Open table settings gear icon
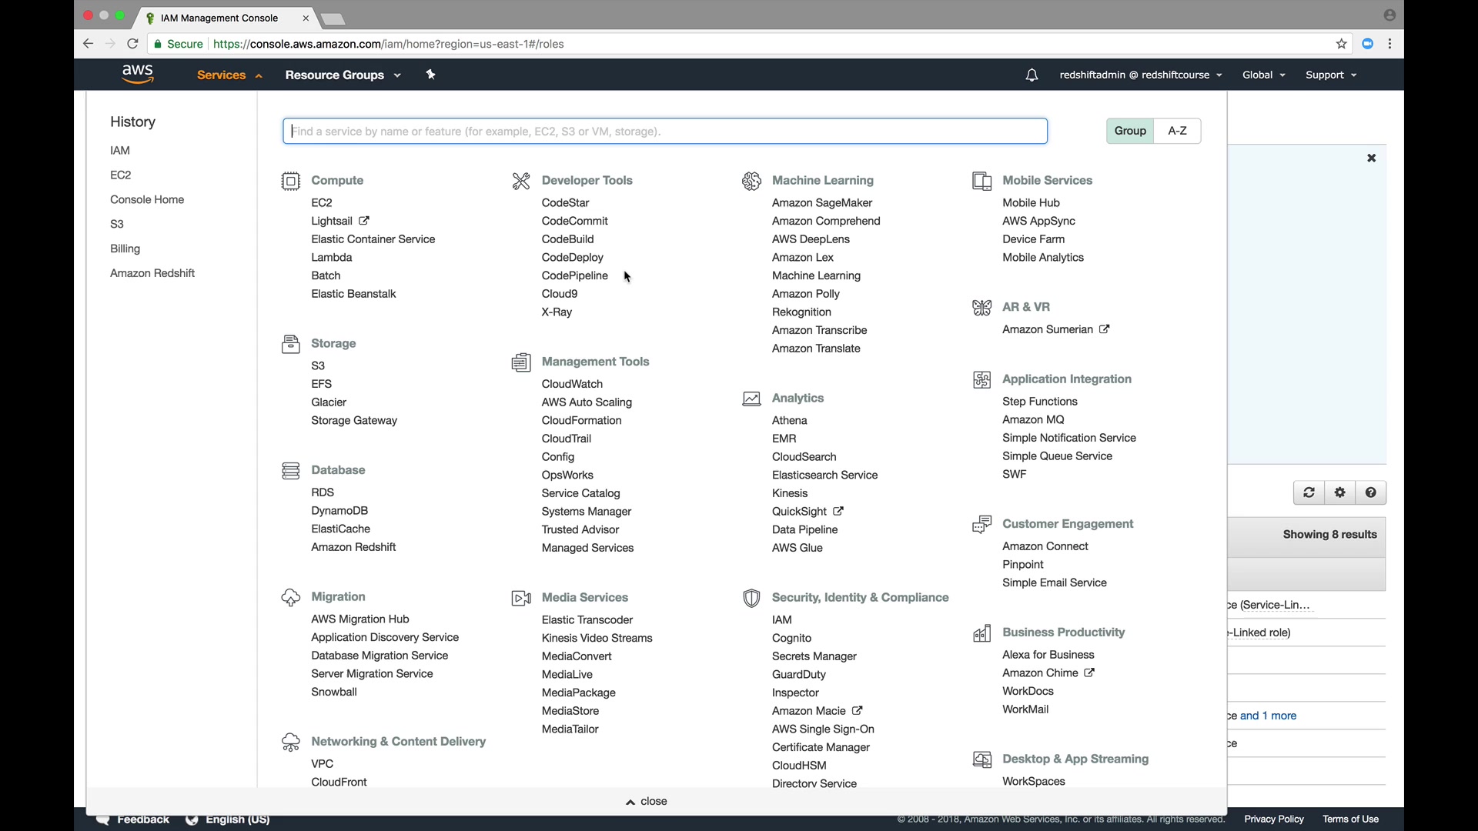Image resolution: width=1478 pixels, height=831 pixels. [1340, 492]
